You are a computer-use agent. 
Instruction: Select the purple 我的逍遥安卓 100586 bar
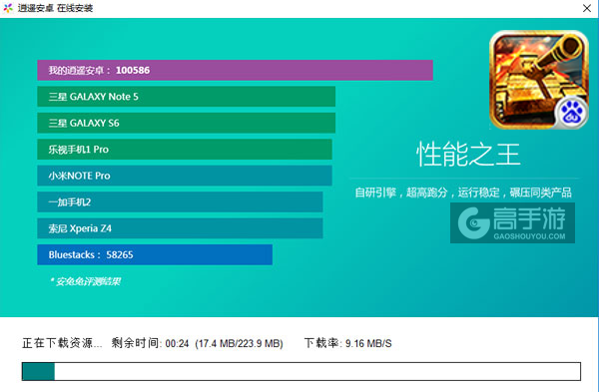235,70
